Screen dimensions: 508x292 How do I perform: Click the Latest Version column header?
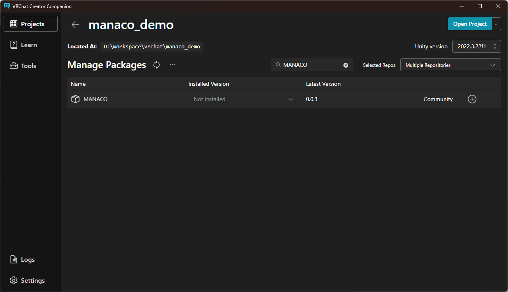tap(323, 84)
